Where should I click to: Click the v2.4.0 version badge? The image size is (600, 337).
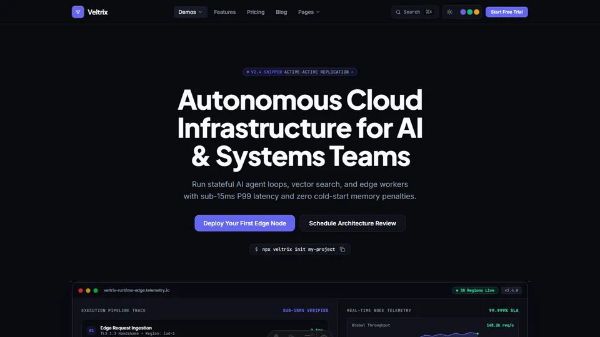(x=511, y=290)
